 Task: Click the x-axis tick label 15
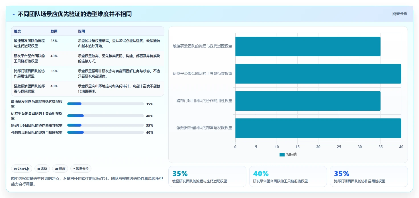[x=298, y=147]
